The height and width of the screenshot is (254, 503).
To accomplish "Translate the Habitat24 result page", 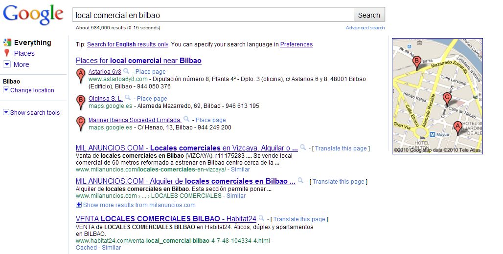I will pos(299,219).
